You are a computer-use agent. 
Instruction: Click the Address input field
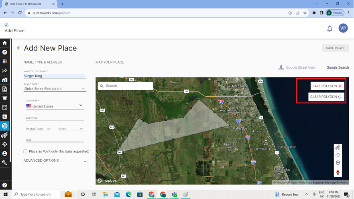pos(55,118)
